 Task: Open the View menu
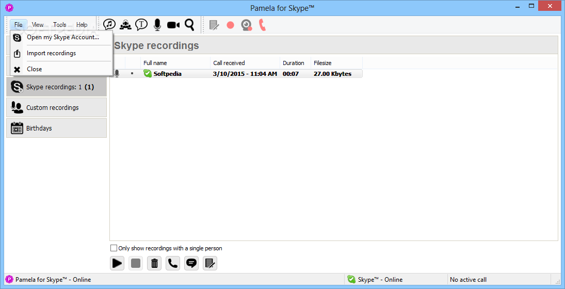click(38, 24)
